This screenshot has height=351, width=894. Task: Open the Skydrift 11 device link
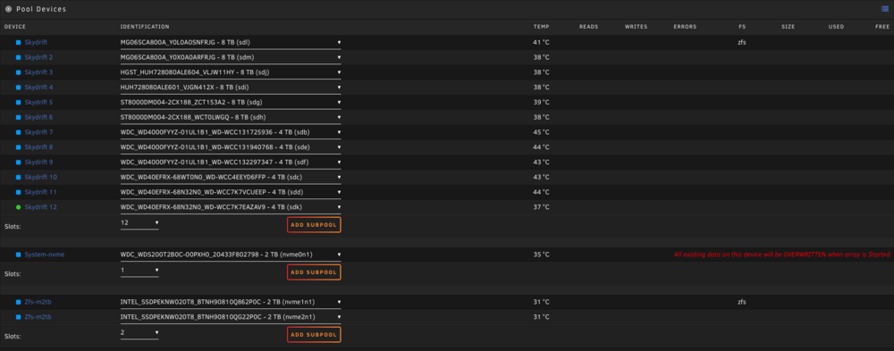point(40,192)
